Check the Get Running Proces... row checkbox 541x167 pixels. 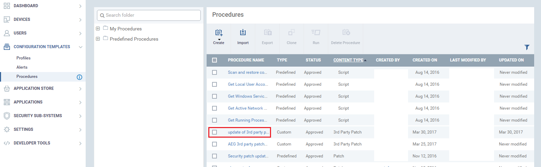tap(214, 120)
